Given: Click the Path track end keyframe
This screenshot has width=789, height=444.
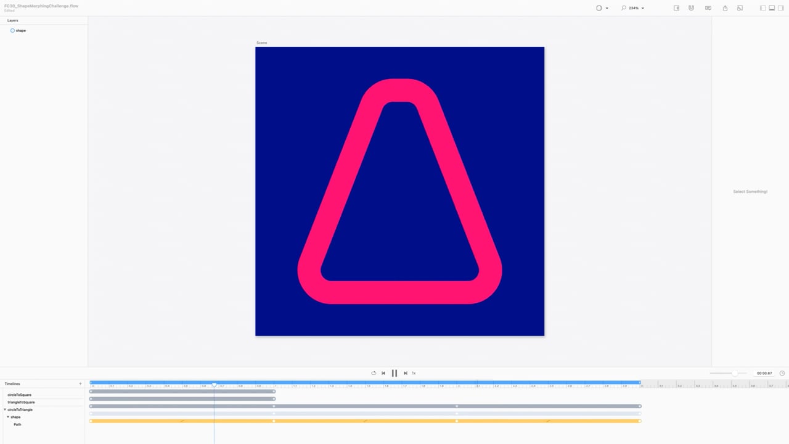Looking at the screenshot, I should pos(640,421).
